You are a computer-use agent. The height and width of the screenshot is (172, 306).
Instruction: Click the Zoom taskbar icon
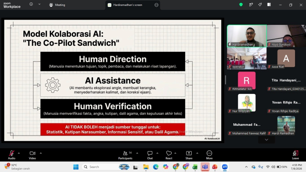point(225,167)
